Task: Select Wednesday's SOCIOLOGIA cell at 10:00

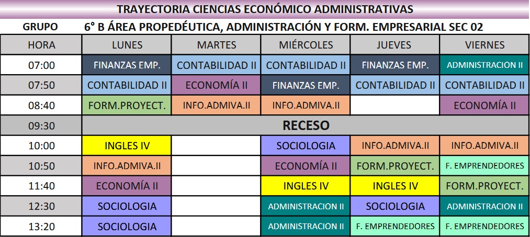Action: click(x=306, y=146)
